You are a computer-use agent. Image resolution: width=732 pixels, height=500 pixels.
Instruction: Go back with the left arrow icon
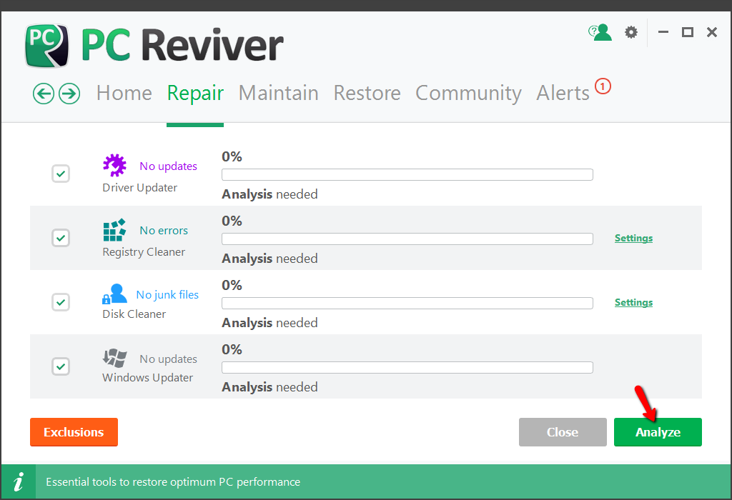(x=44, y=94)
